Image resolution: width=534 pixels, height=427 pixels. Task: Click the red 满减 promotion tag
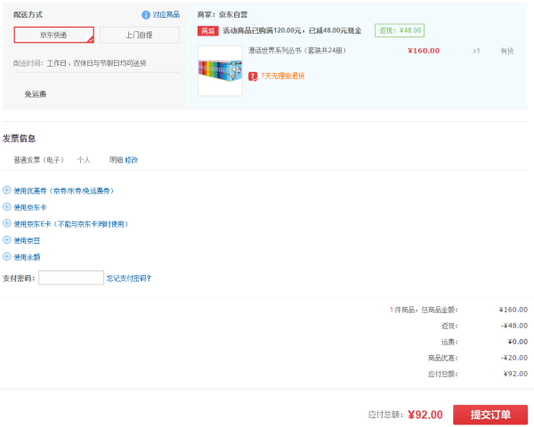coord(207,30)
